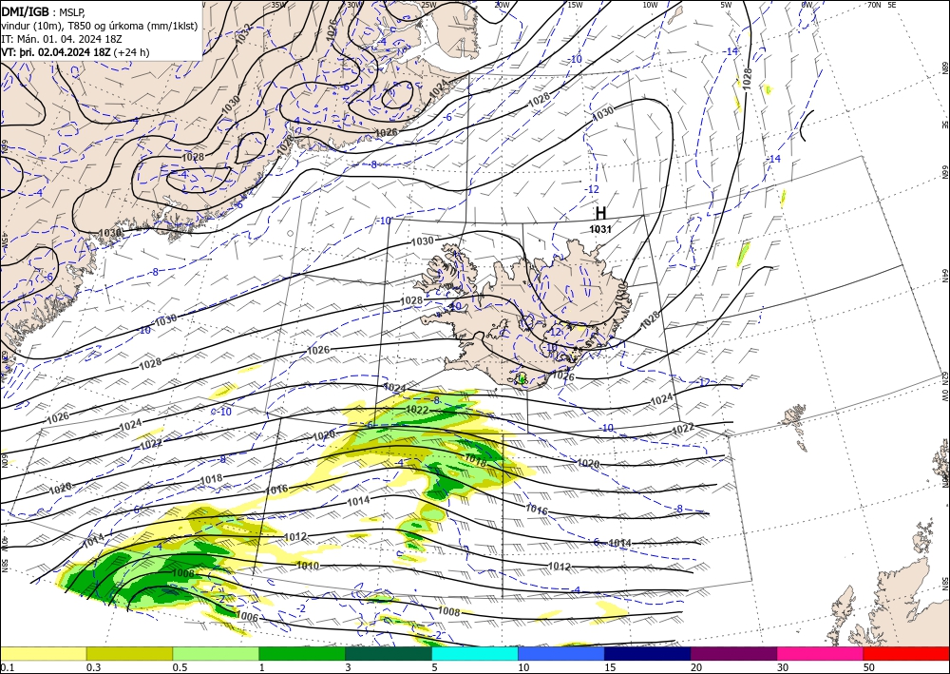
Task: Click the olive 0.3 precipitation legend swatch
Action: pyautogui.click(x=129, y=653)
